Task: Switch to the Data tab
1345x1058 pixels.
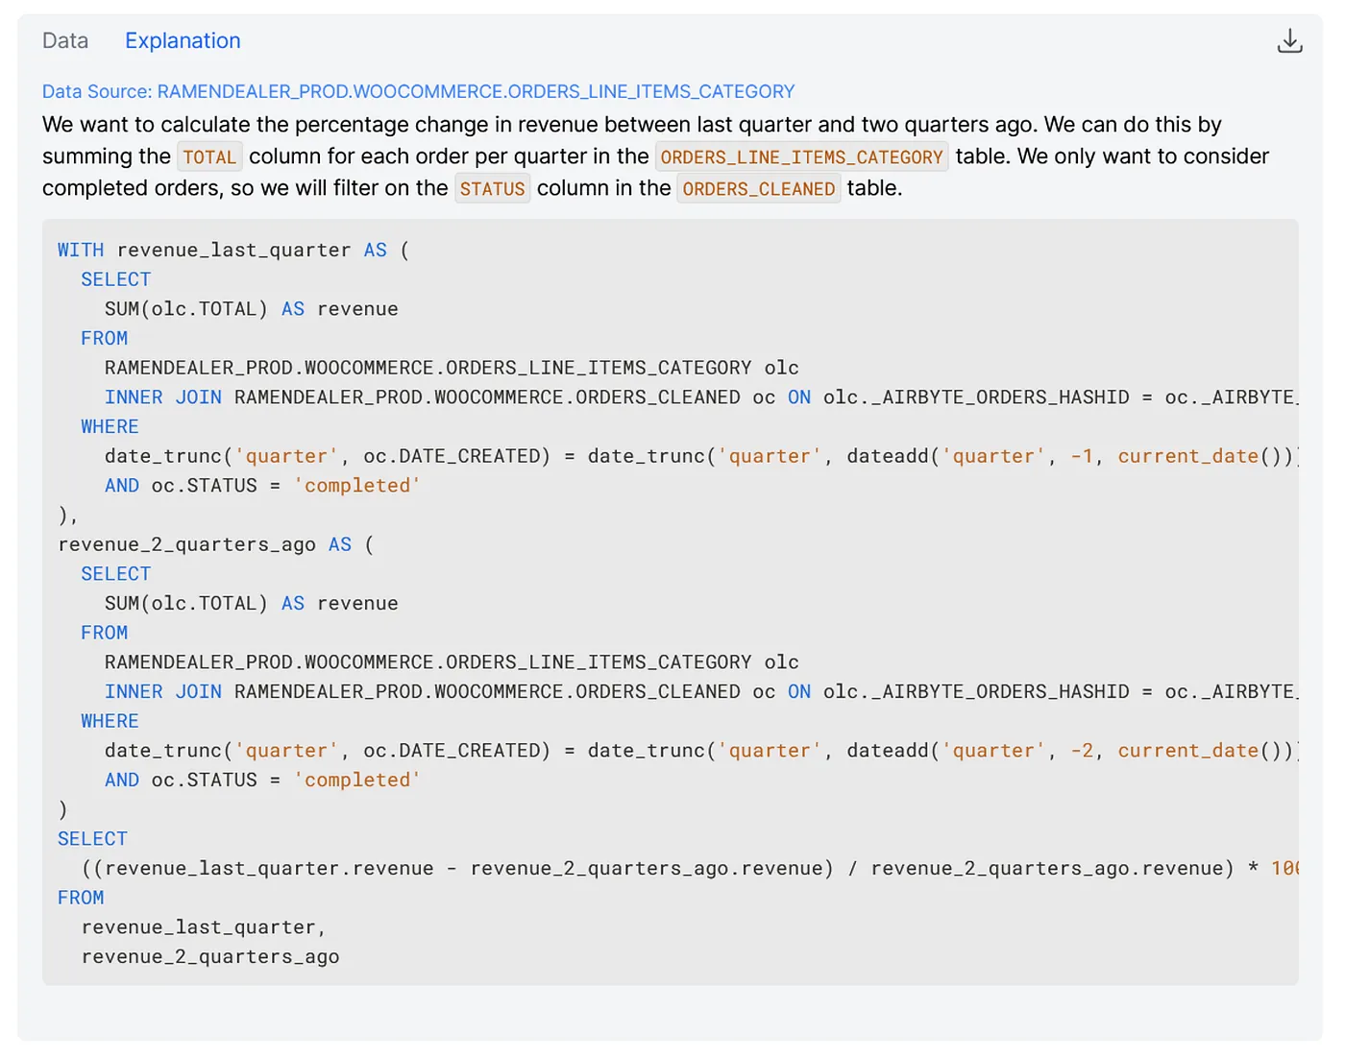Action: [x=65, y=41]
